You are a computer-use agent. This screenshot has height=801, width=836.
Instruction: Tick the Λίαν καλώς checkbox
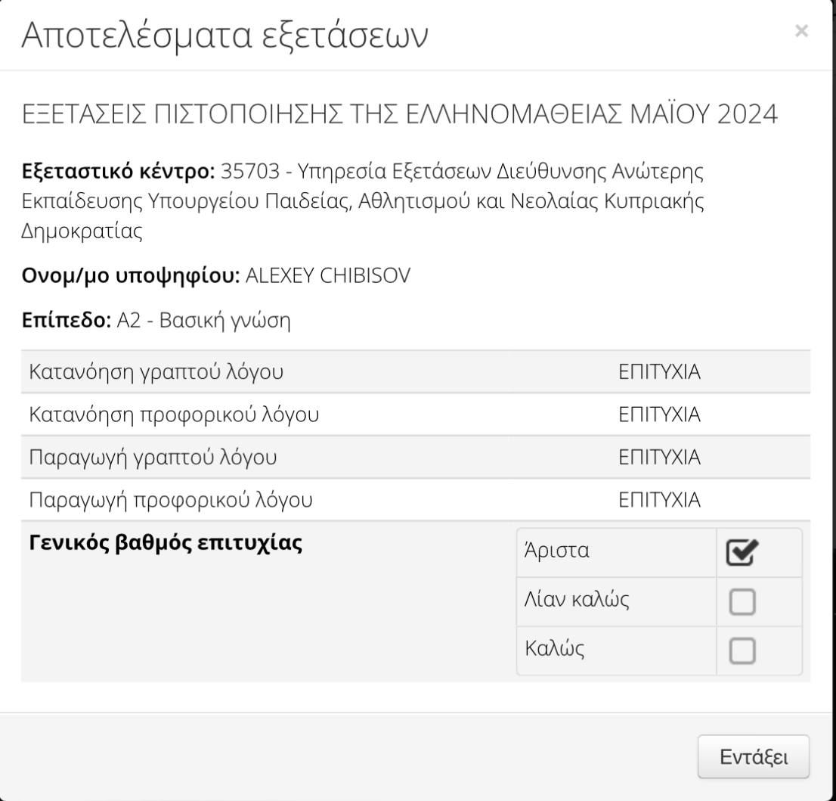coord(742,602)
